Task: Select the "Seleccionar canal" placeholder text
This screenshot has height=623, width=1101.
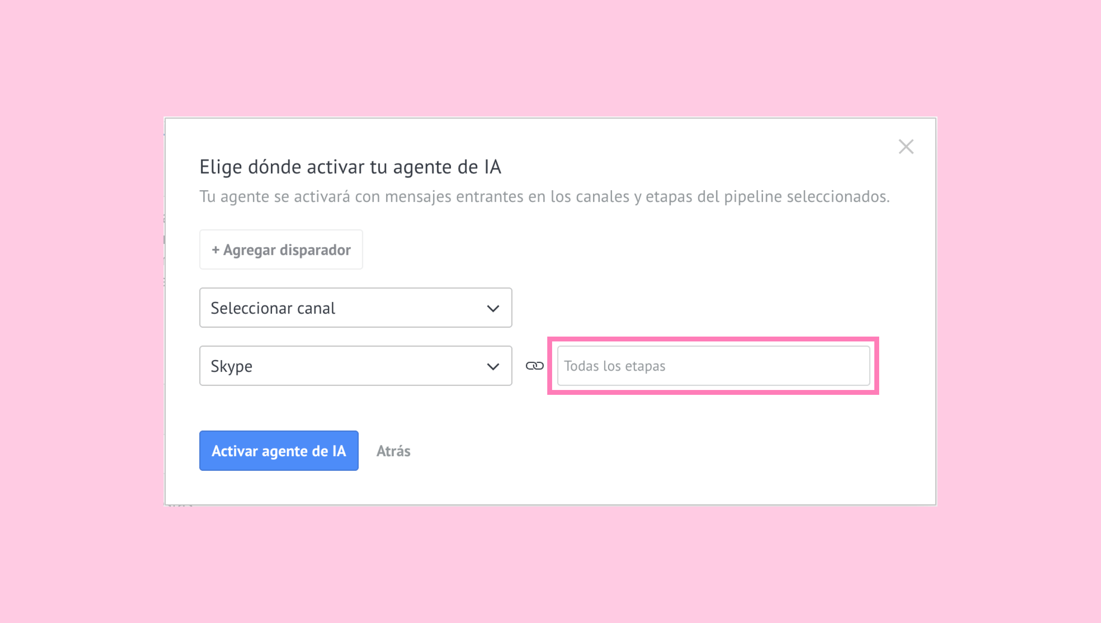Action: coord(273,308)
